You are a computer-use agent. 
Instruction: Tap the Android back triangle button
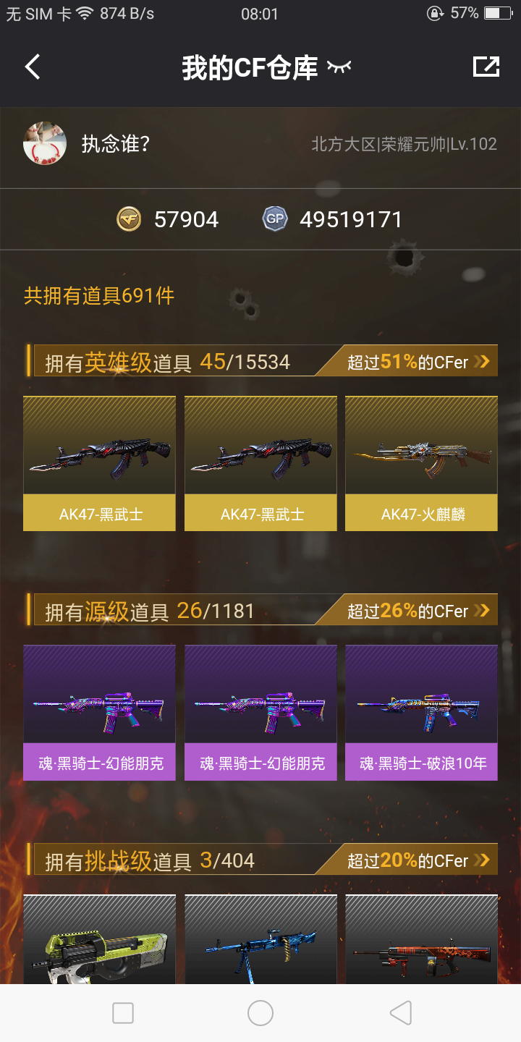(400, 1013)
